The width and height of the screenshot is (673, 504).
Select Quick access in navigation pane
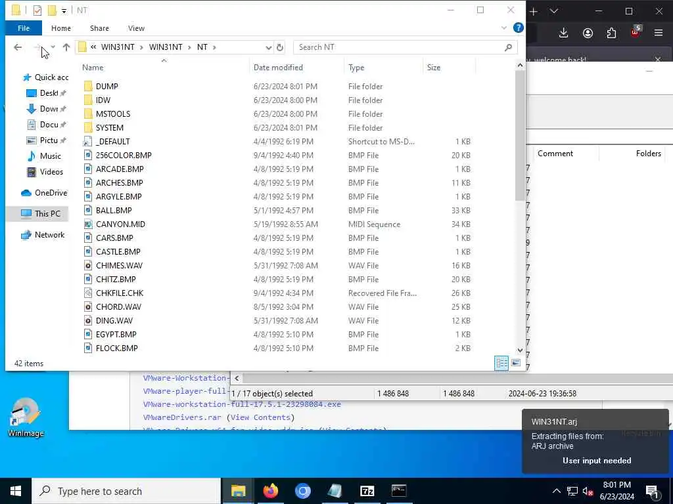click(x=46, y=77)
